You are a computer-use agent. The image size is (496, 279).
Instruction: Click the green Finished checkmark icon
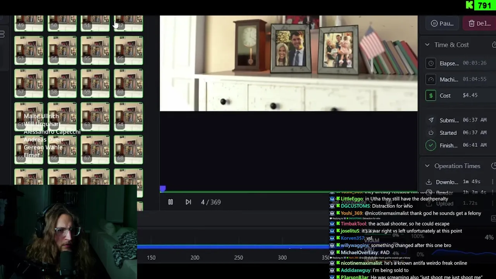click(431, 145)
